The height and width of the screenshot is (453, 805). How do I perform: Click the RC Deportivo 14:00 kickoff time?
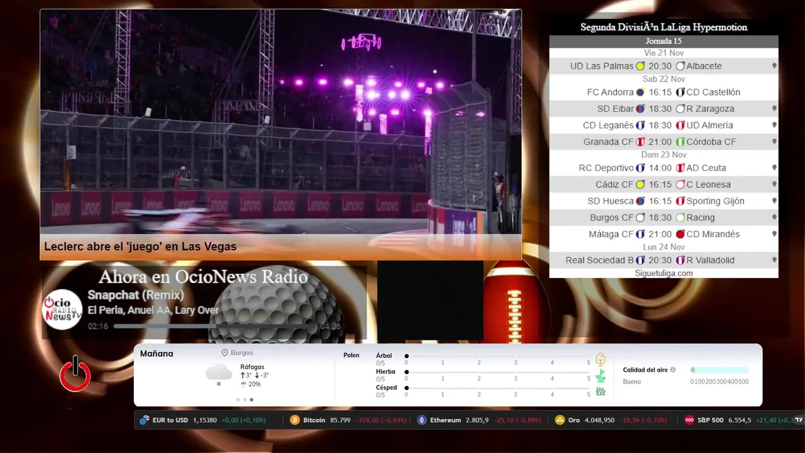click(x=660, y=168)
